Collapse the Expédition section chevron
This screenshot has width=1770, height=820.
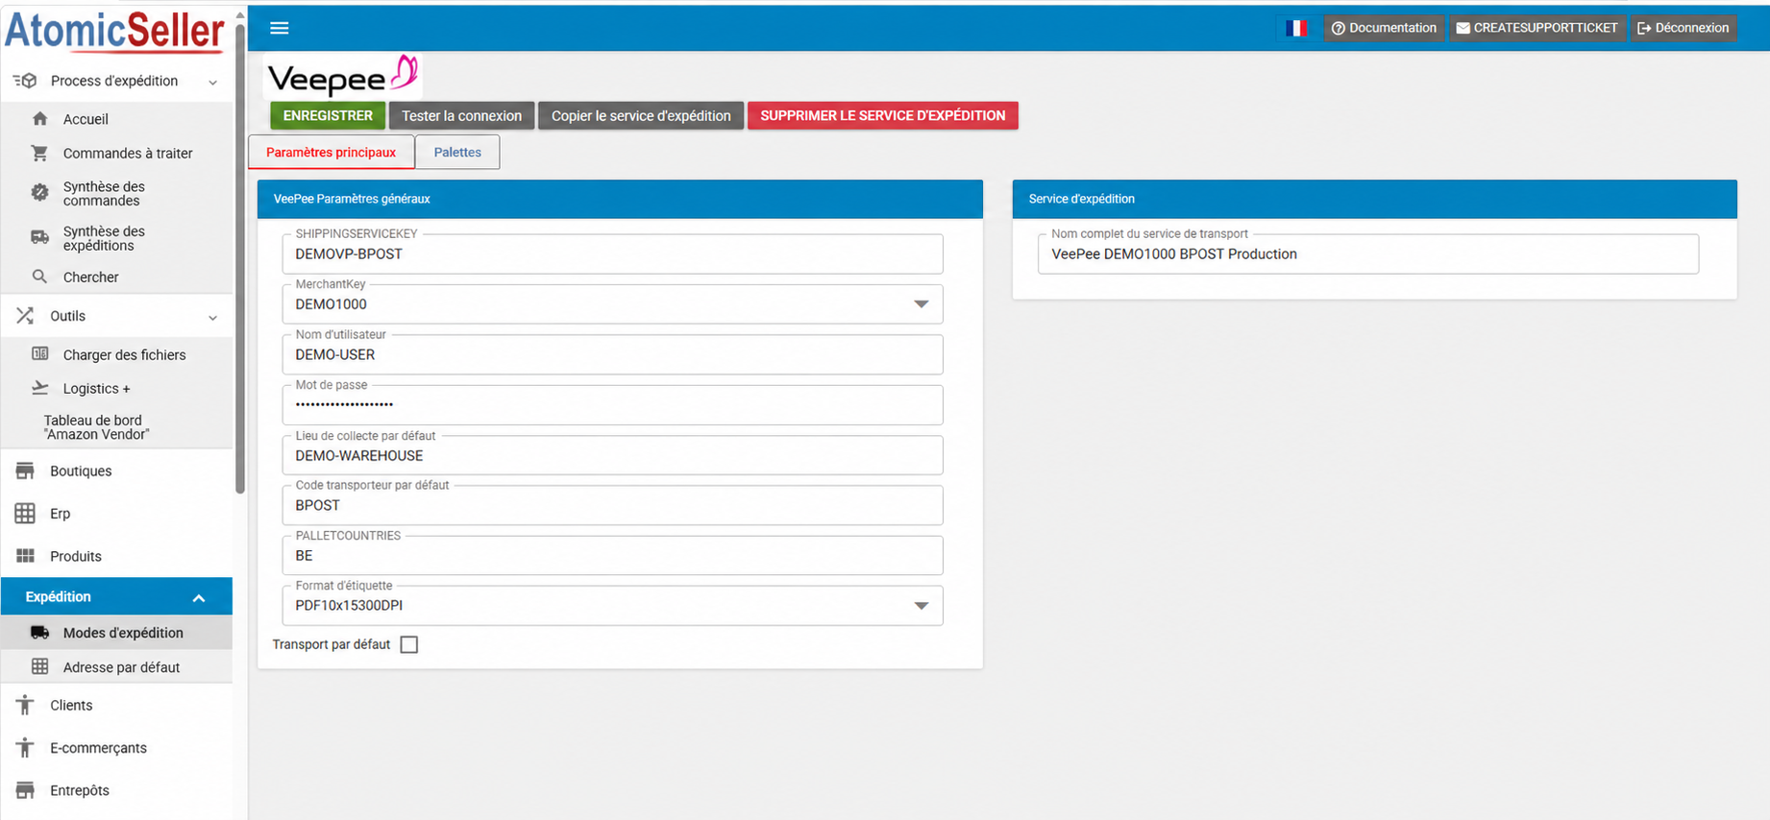click(x=199, y=597)
